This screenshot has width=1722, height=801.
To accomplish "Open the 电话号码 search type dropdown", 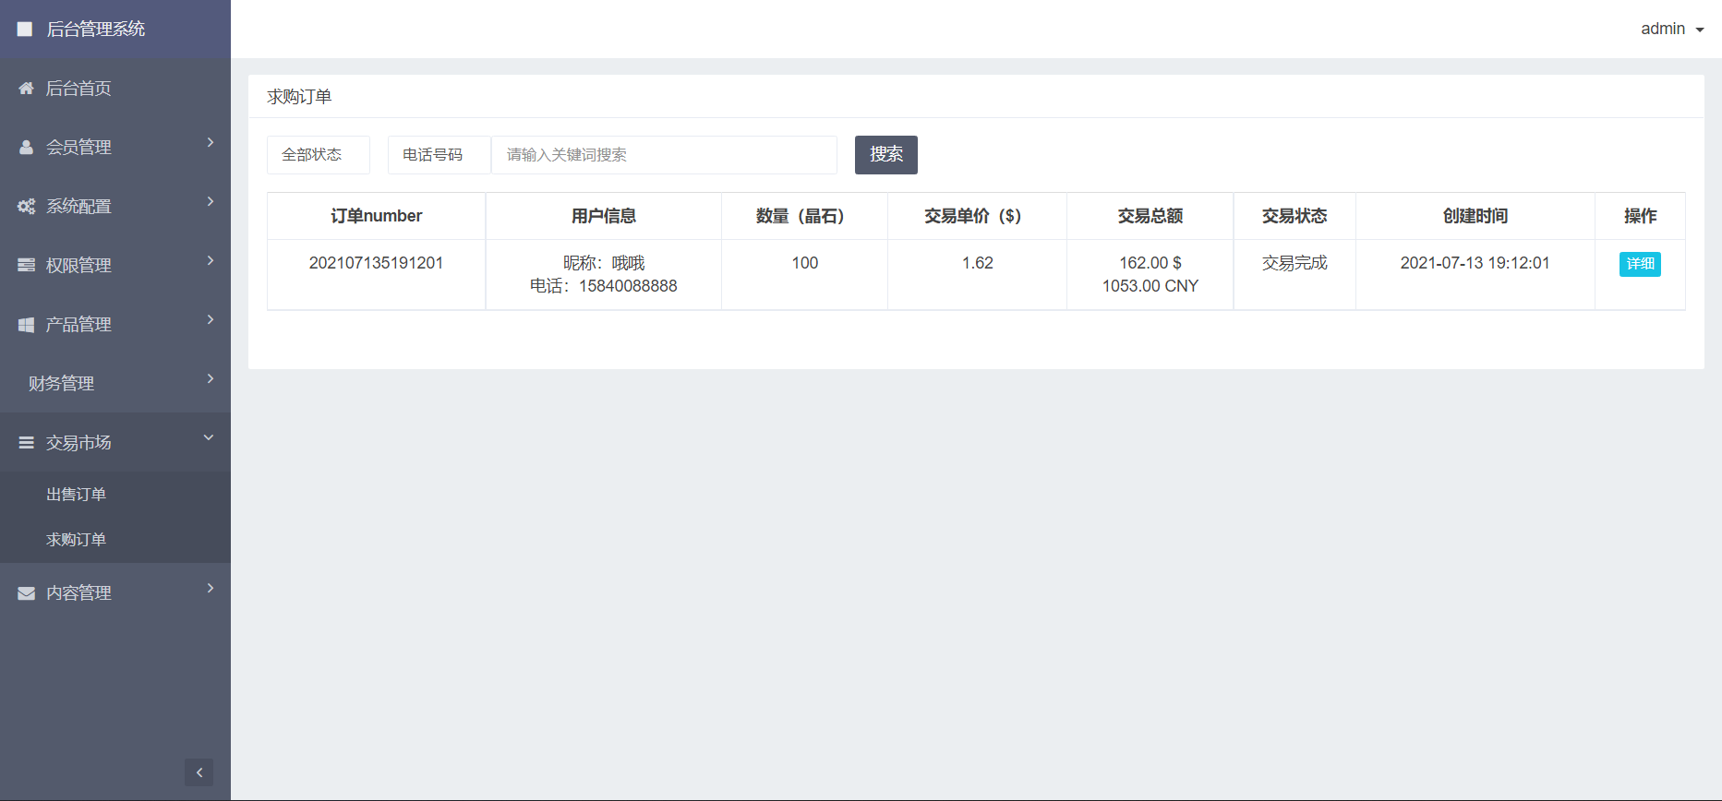I will pos(440,155).
